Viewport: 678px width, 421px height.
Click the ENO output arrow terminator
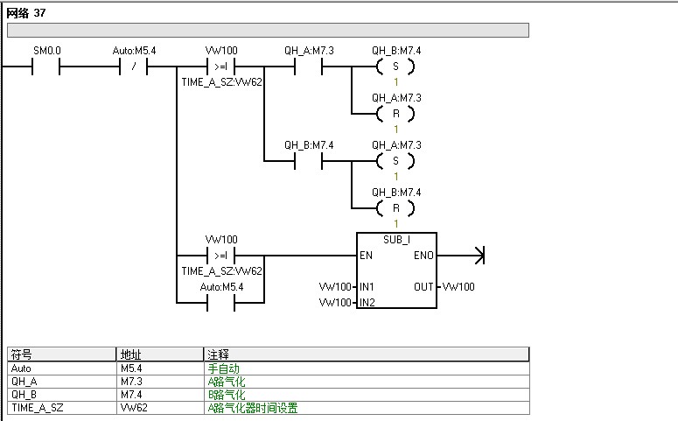(479, 256)
